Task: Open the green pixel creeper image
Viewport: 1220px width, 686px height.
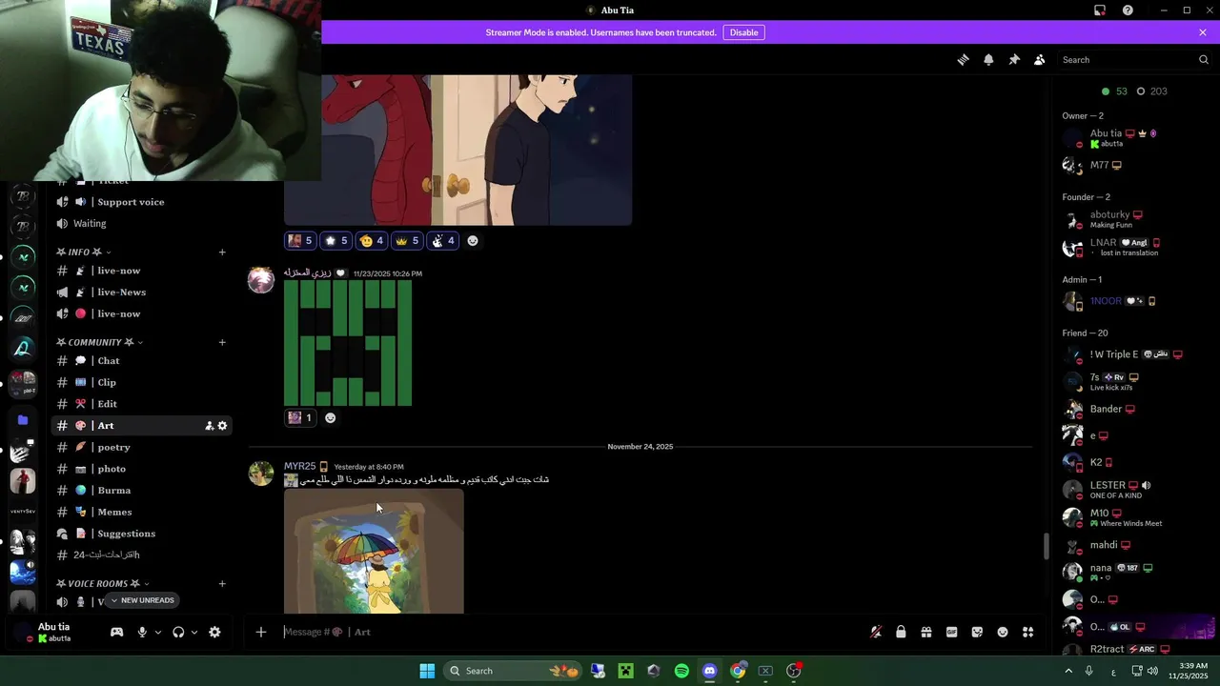Action: pos(348,343)
